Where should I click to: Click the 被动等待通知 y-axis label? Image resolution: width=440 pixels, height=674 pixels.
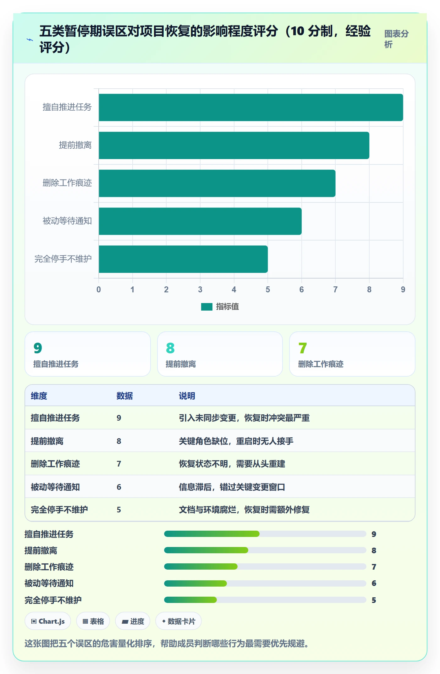click(x=67, y=221)
